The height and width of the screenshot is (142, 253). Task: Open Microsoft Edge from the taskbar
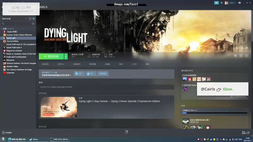pyautogui.click(x=17, y=139)
